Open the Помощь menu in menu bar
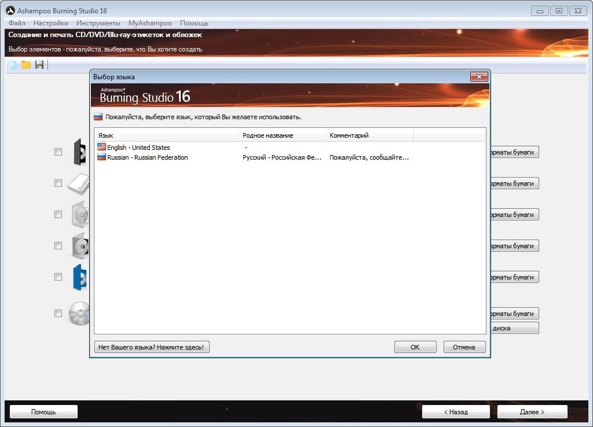 click(x=194, y=23)
